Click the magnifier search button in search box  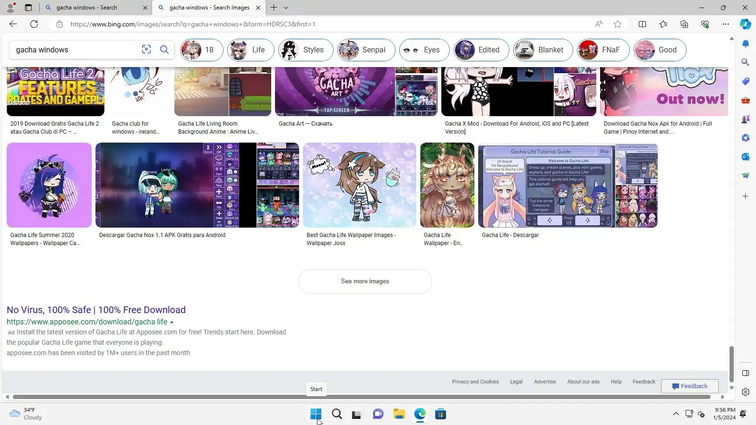pos(164,50)
